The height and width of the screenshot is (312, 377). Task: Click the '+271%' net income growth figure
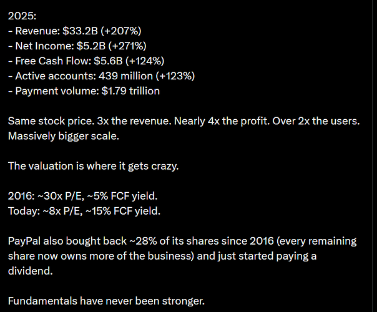[x=127, y=46]
